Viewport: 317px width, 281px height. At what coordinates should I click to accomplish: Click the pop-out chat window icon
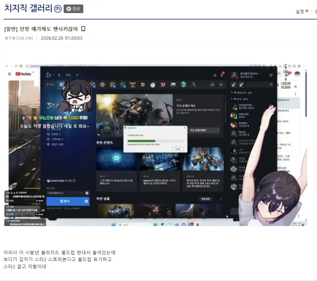pos(271,75)
